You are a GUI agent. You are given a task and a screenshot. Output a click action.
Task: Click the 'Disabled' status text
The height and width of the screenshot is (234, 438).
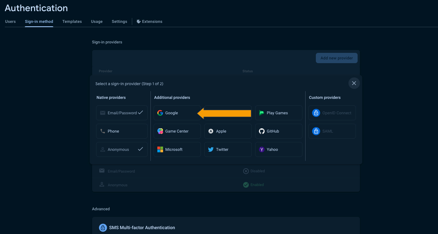tap(257, 171)
